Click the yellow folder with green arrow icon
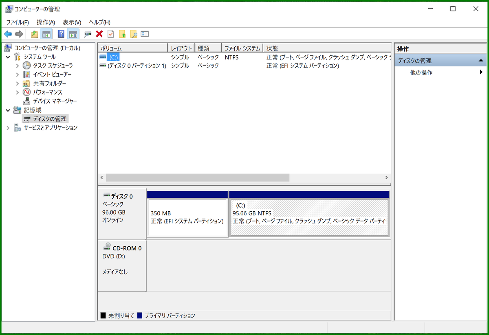The width and height of the screenshot is (489, 335). [x=122, y=34]
